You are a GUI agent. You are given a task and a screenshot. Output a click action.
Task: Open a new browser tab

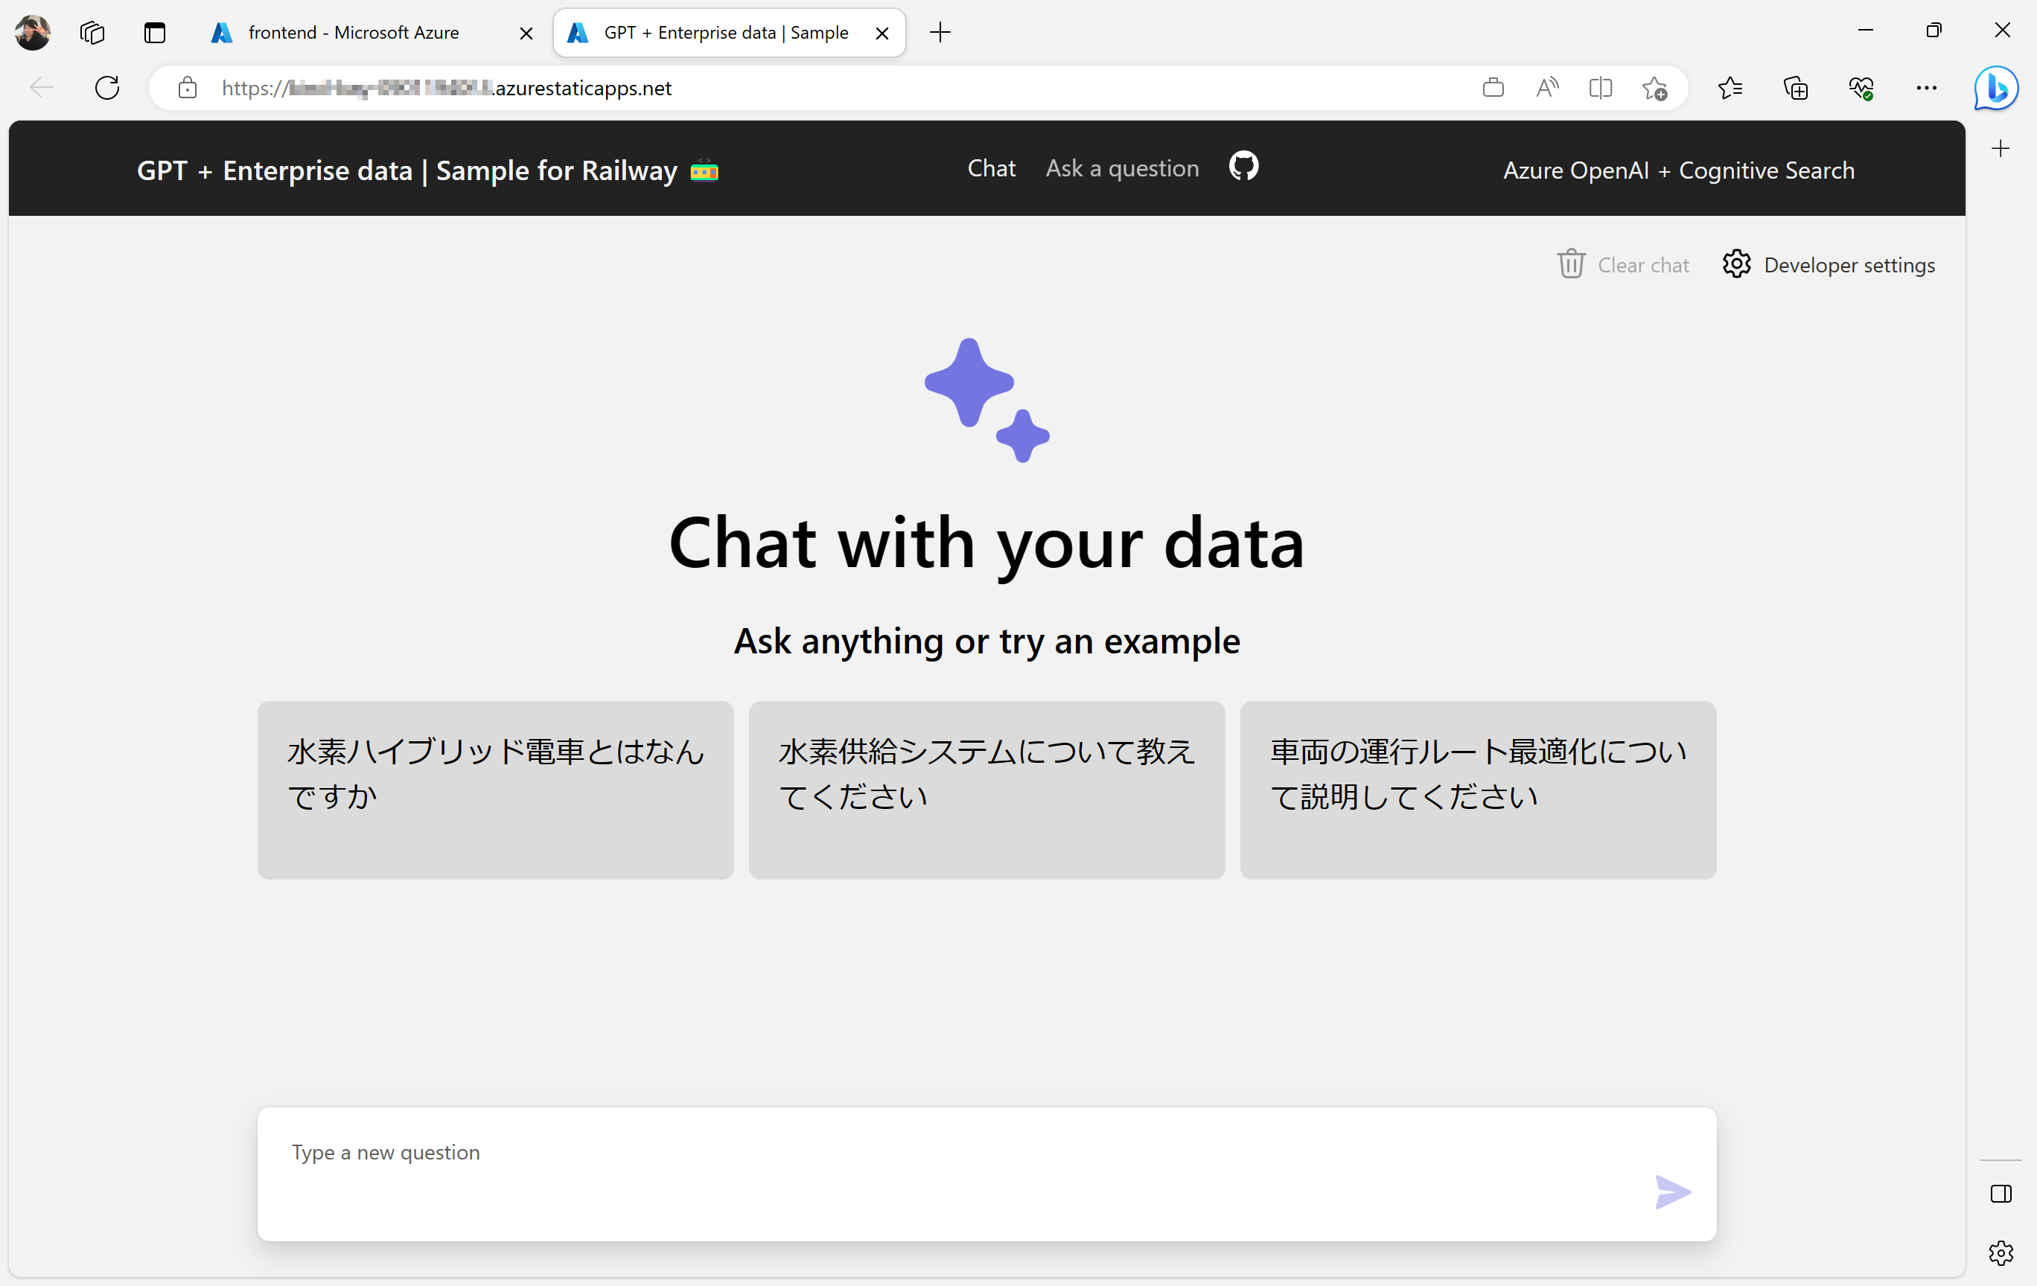[940, 33]
